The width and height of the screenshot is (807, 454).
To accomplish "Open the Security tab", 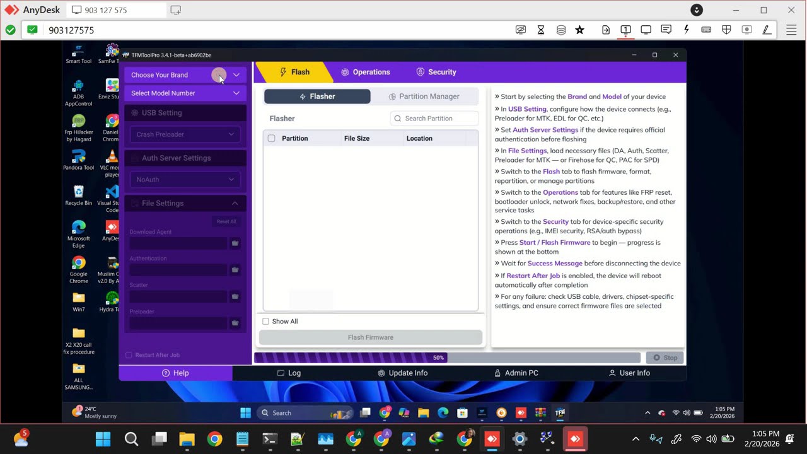I will pos(436,72).
